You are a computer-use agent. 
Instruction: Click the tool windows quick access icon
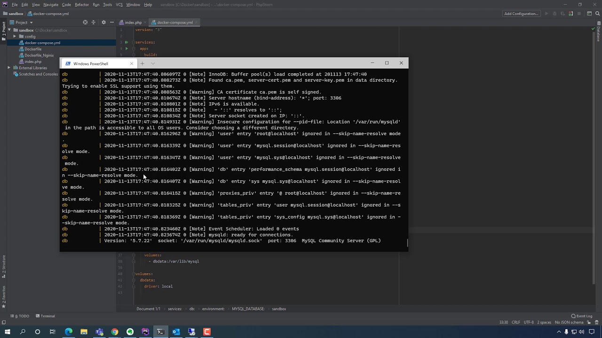click(x=4, y=322)
